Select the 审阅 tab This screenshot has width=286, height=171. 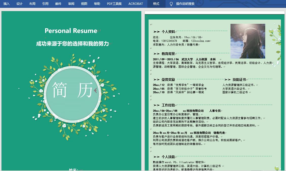click(71, 4)
